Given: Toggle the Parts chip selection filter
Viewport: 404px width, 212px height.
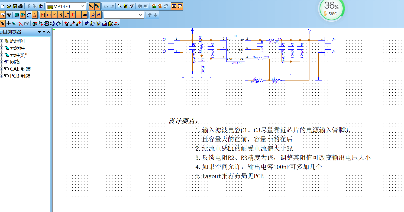Looking at the screenshot, I should (17, 15).
